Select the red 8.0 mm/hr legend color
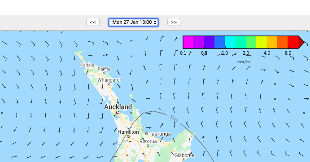Screen dimensions: 310x162 (293, 42)
